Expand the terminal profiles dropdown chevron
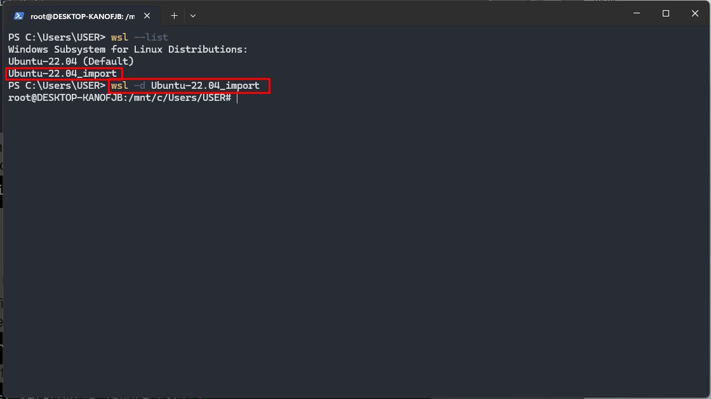 [x=193, y=16]
